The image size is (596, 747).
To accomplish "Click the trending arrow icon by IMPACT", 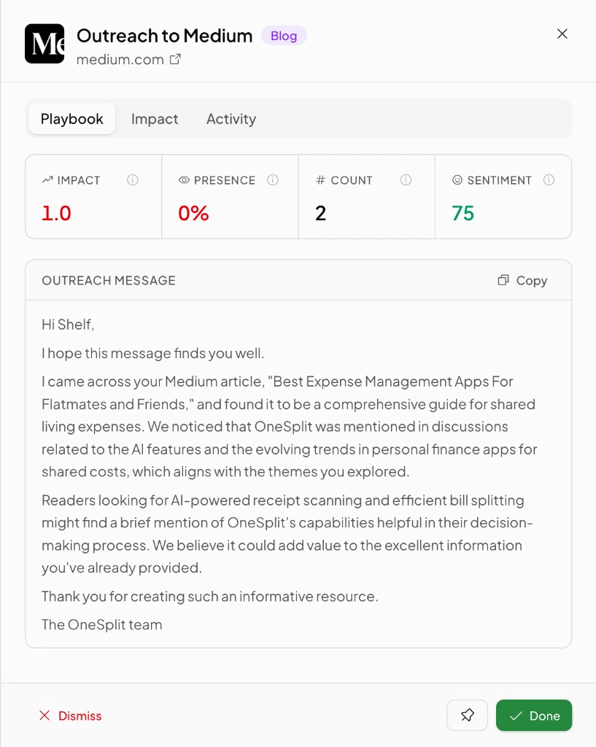I will pos(47,180).
